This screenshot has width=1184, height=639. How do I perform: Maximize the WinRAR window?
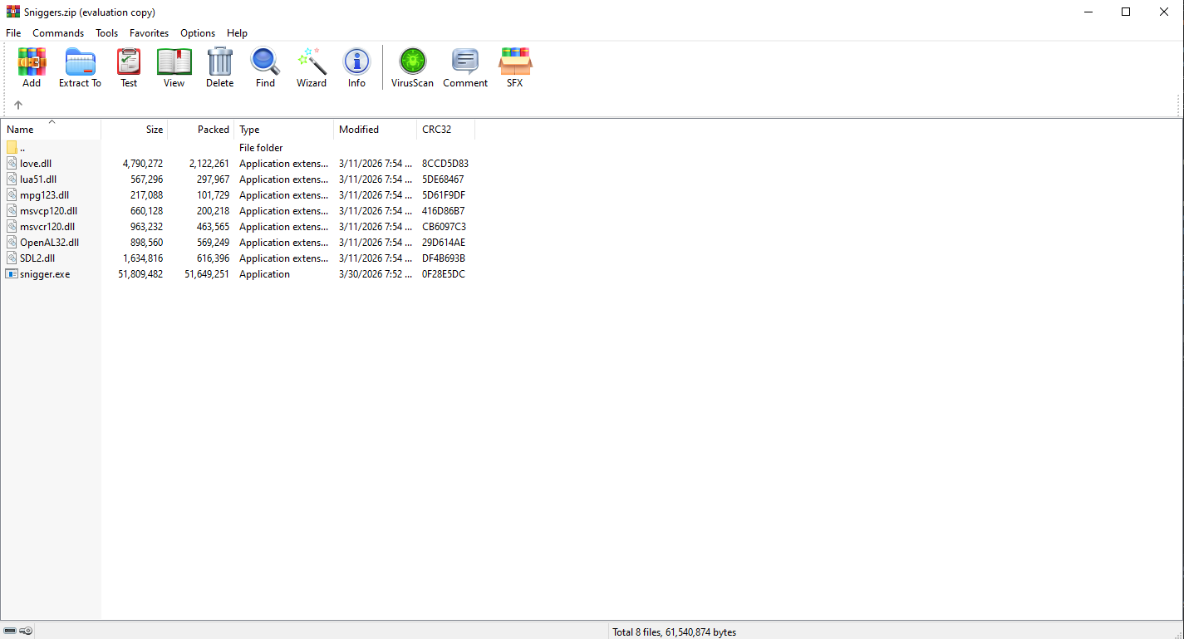[x=1126, y=12]
